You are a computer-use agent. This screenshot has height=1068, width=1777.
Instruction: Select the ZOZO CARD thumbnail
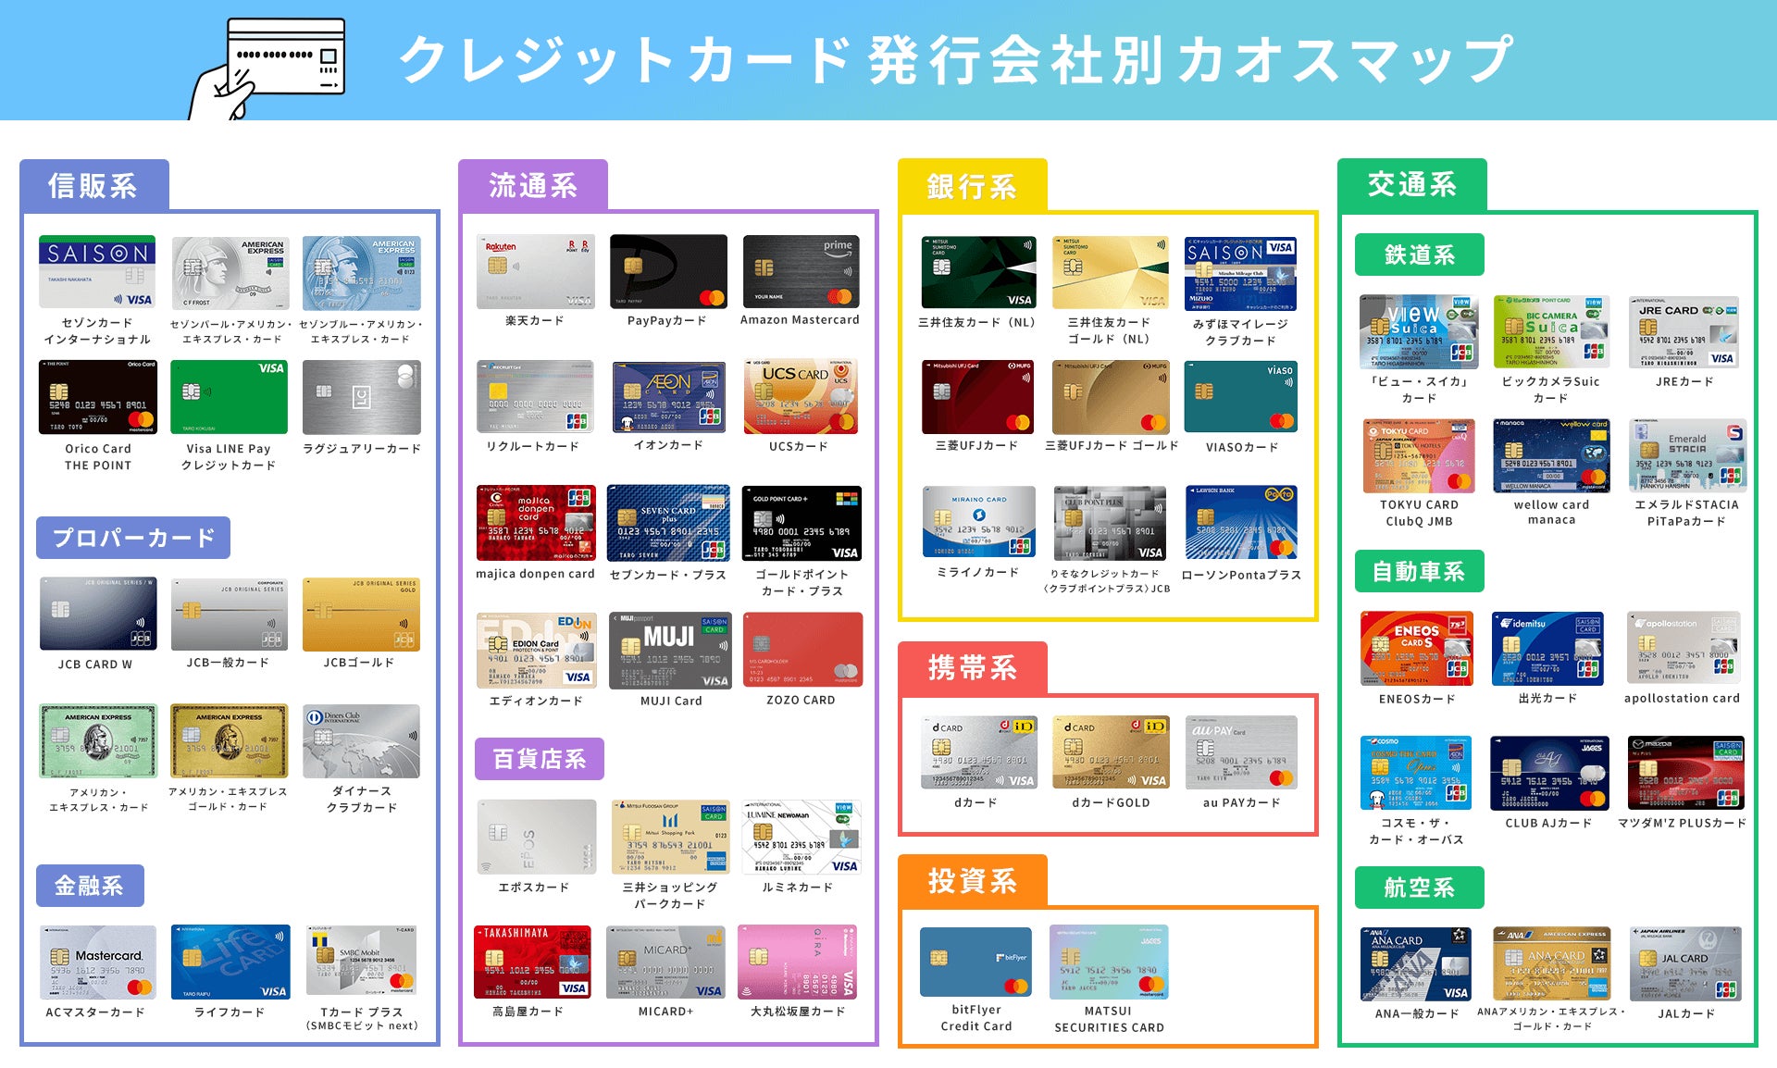802,650
